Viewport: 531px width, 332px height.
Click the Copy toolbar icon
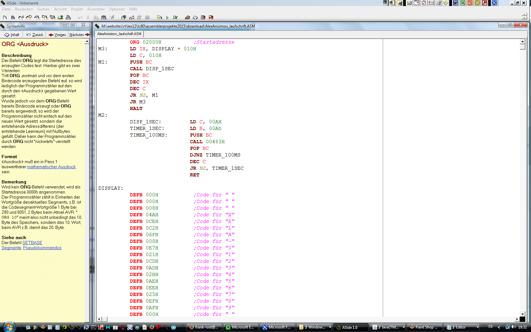(x=96, y=17)
